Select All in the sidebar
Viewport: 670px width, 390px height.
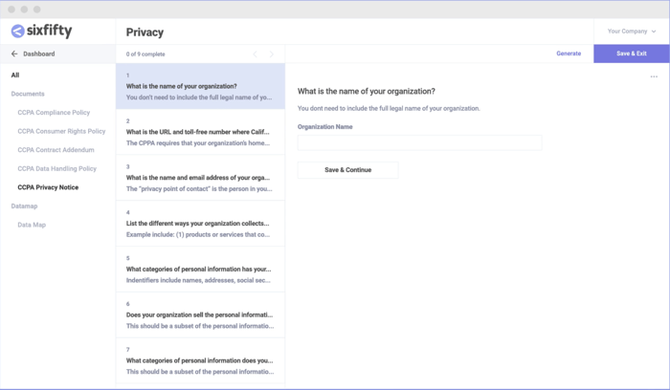coord(15,76)
